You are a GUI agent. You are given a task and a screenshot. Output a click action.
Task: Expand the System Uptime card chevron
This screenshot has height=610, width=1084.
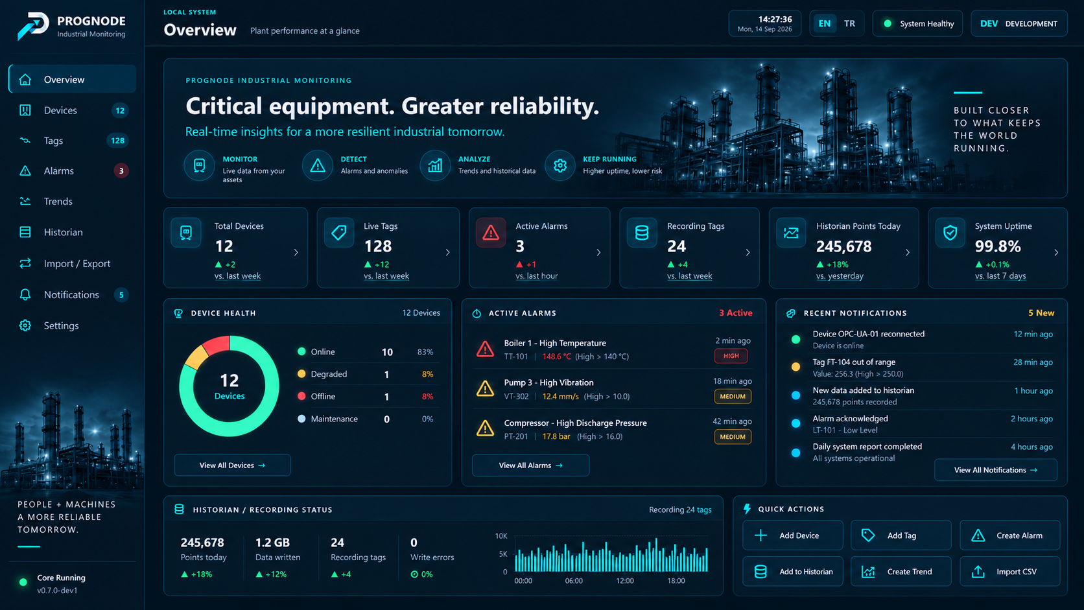click(x=1056, y=252)
